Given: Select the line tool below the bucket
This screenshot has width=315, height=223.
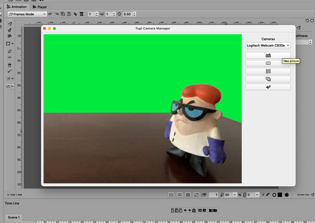Looking at the screenshot, I should click(9, 71).
